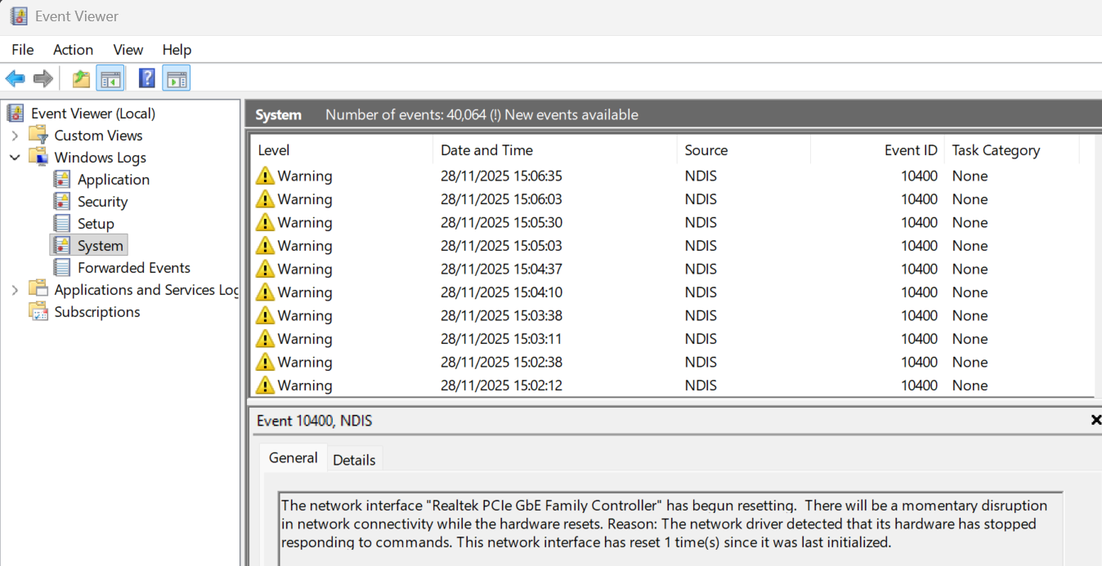This screenshot has height=566, width=1102.
Task: Expand the Custom Views tree node
Action: click(x=15, y=136)
